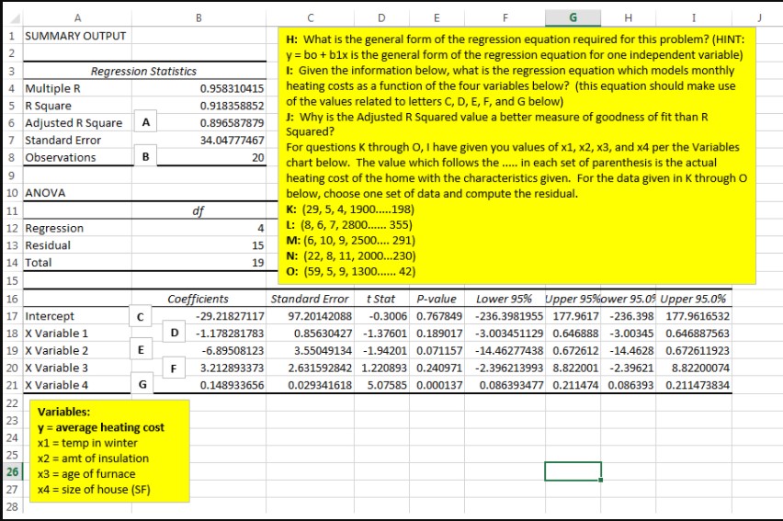Select X Variable 1 coefficient -1.178281783
The image size is (783, 521).
tap(230, 334)
